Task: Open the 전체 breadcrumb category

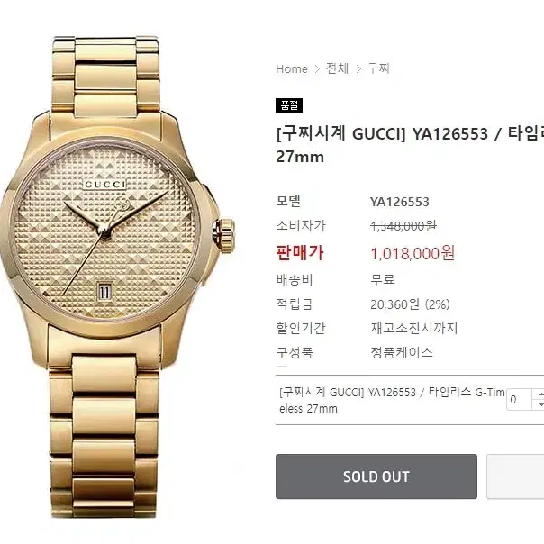Action: [337, 68]
